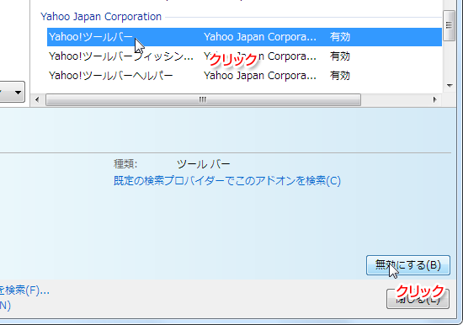The width and height of the screenshot is (463, 325).
Task: Click the horizontal scrollbar right arrow
Action: click(434, 99)
